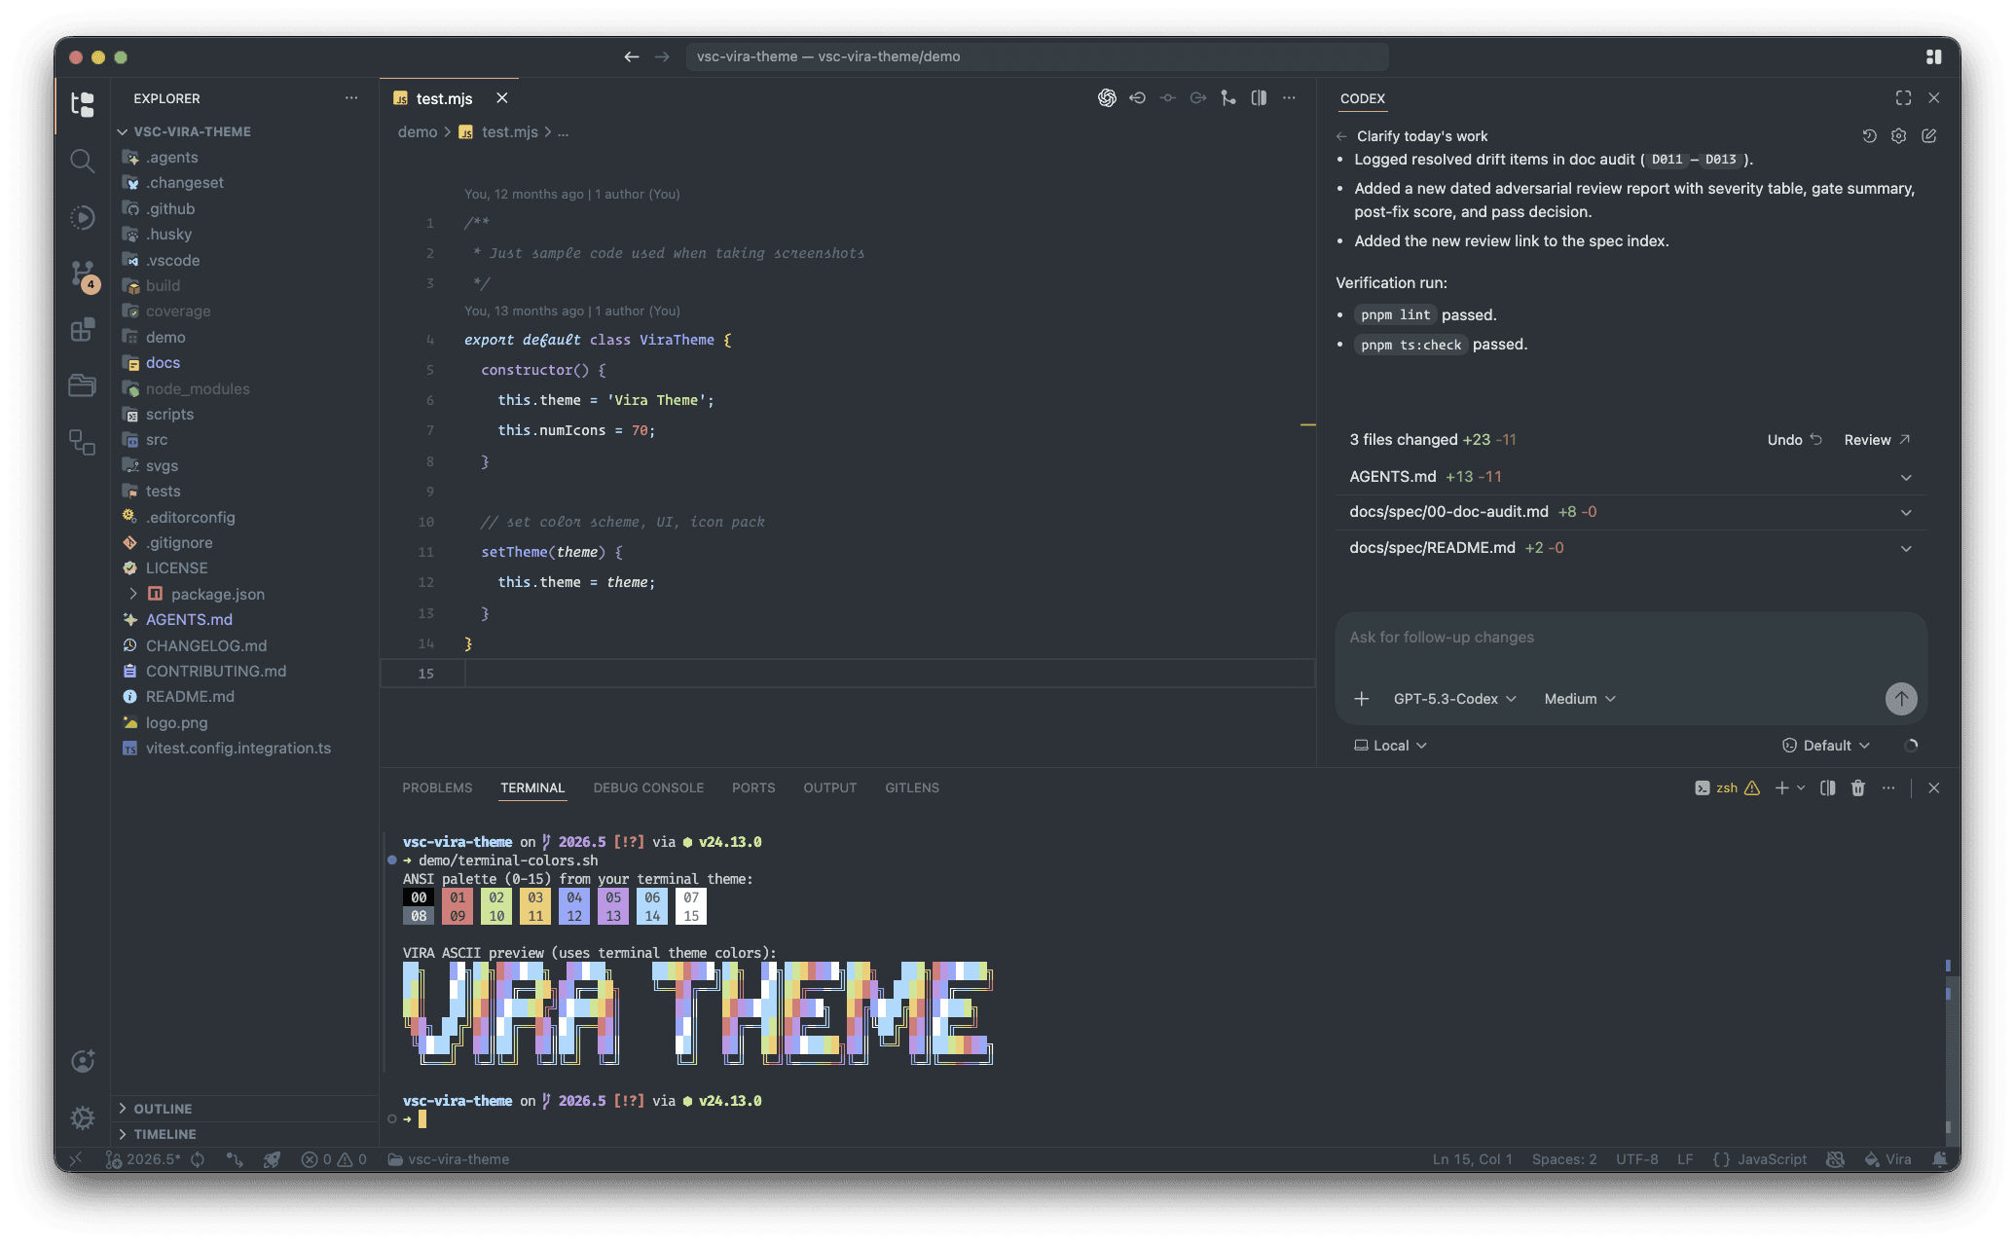This screenshot has height=1244, width=2015.
Task: Kill the terminal with trash icon
Action: [x=1857, y=788]
